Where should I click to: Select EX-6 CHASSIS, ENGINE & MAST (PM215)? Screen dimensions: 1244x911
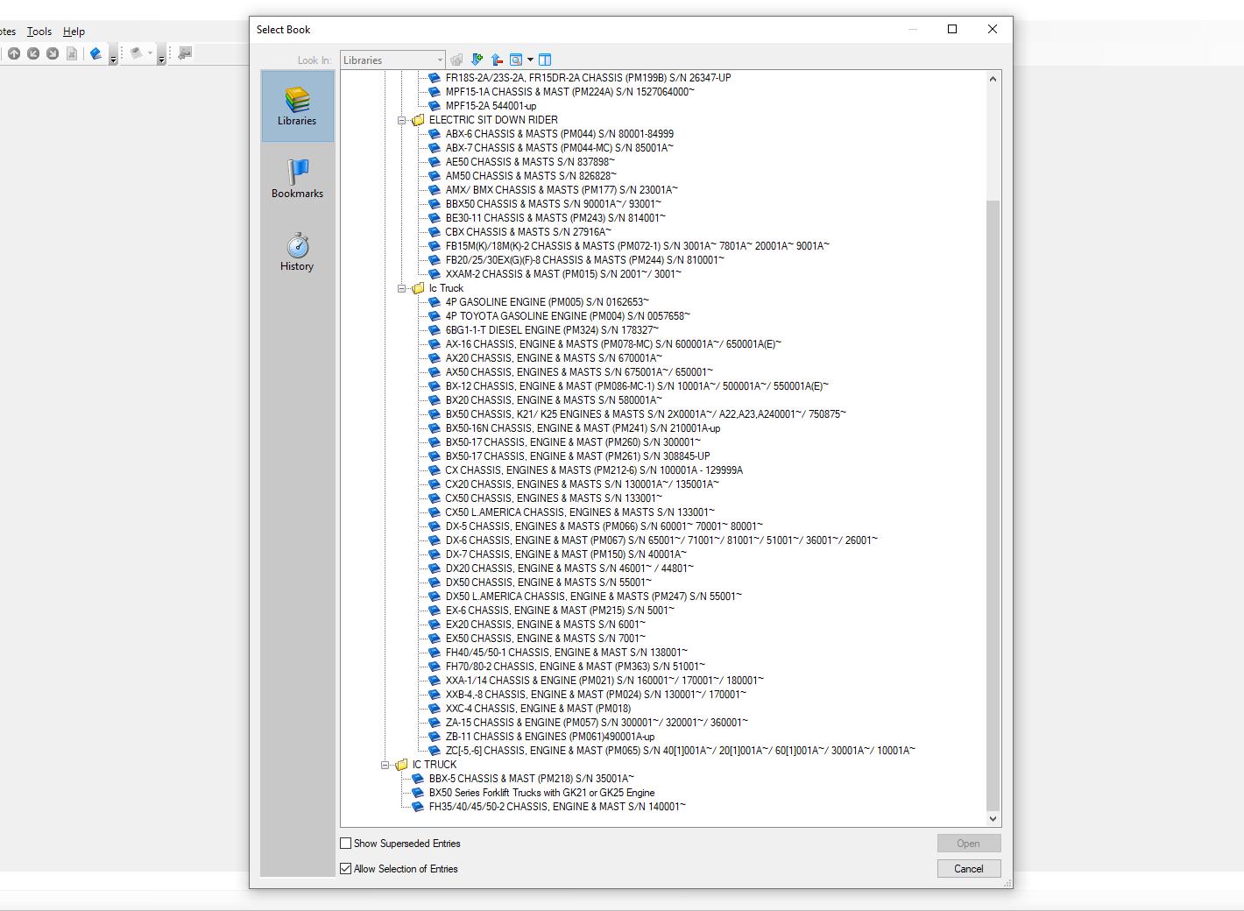(x=560, y=611)
